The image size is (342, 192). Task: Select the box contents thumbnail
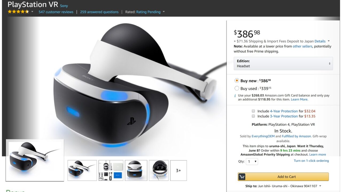[x=111, y=170]
